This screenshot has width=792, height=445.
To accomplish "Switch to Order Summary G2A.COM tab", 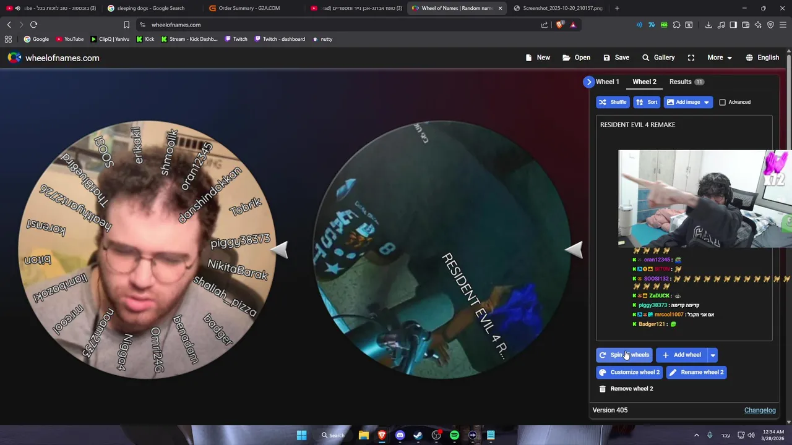I will pyautogui.click(x=249, y=8).
